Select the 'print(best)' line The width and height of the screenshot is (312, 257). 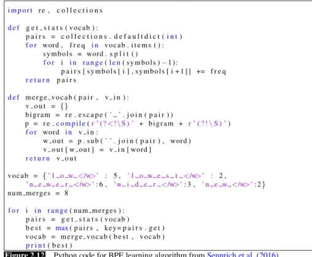click(49, 245)
